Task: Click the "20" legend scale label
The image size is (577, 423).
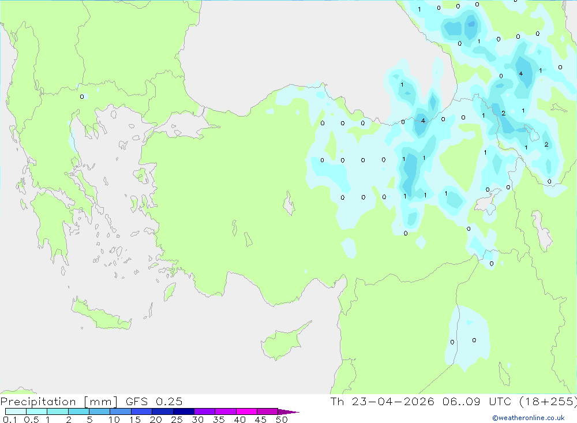Action: point(156,420)
